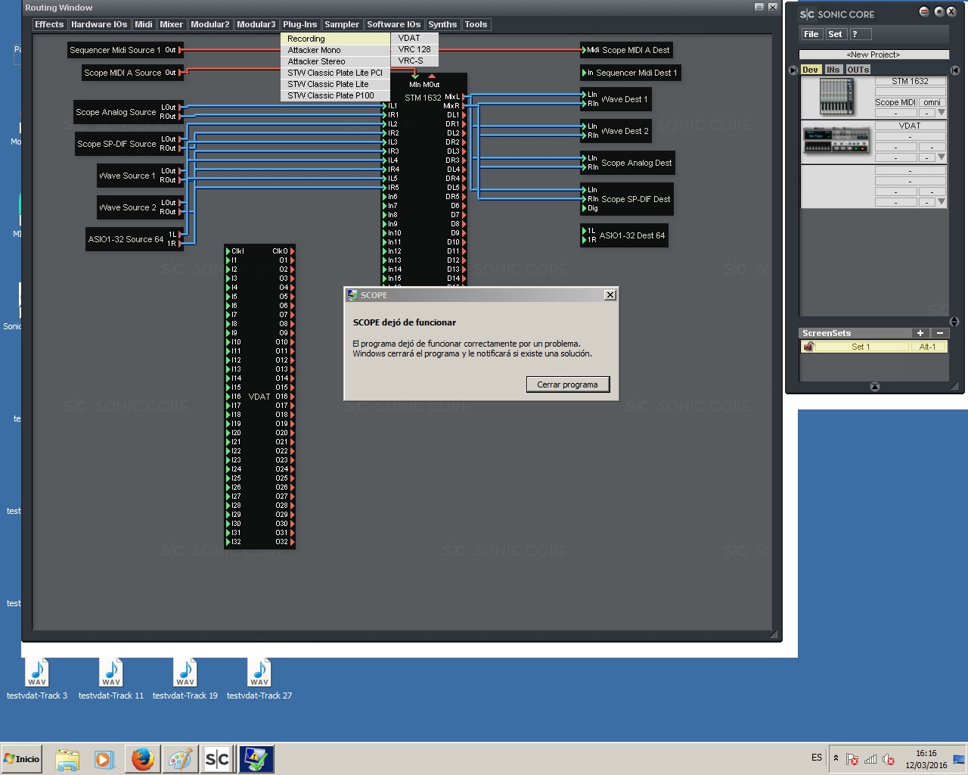Open the Synths menu

click(442, 24)
